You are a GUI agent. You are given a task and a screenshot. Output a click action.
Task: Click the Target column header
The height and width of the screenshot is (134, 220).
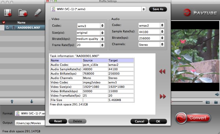coord(121,60)
